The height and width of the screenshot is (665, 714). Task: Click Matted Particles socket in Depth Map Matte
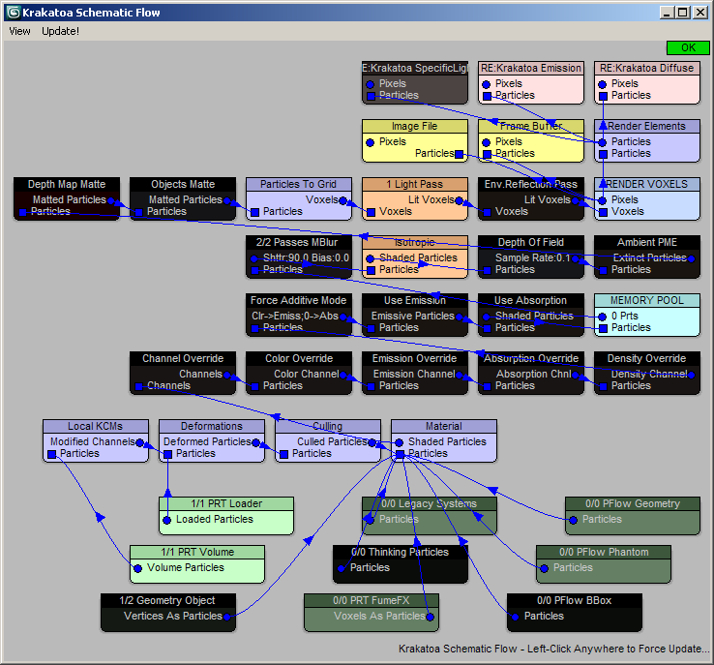tap(110, 200)
